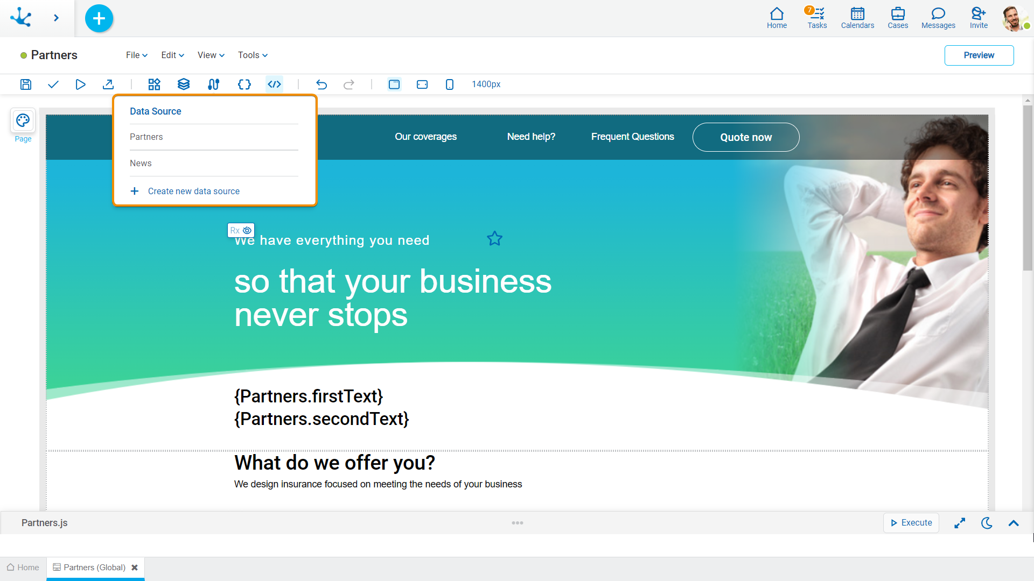Viewport: 1034px width, 581px height.
Task: Click the Quote now button
Action: point(746,137)
